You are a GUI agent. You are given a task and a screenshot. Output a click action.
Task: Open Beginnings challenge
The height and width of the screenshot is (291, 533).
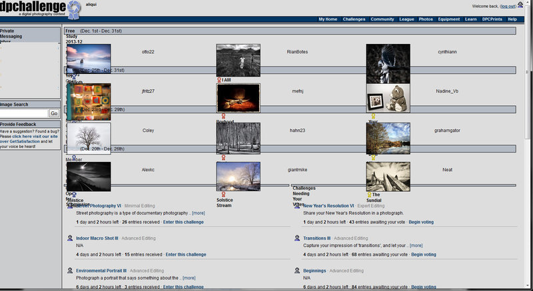pos(314,271)
